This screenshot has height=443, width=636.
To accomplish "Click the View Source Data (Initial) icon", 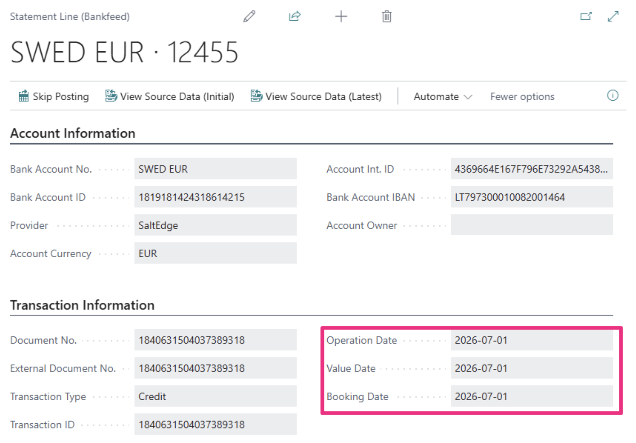I will tap(111, 96).
